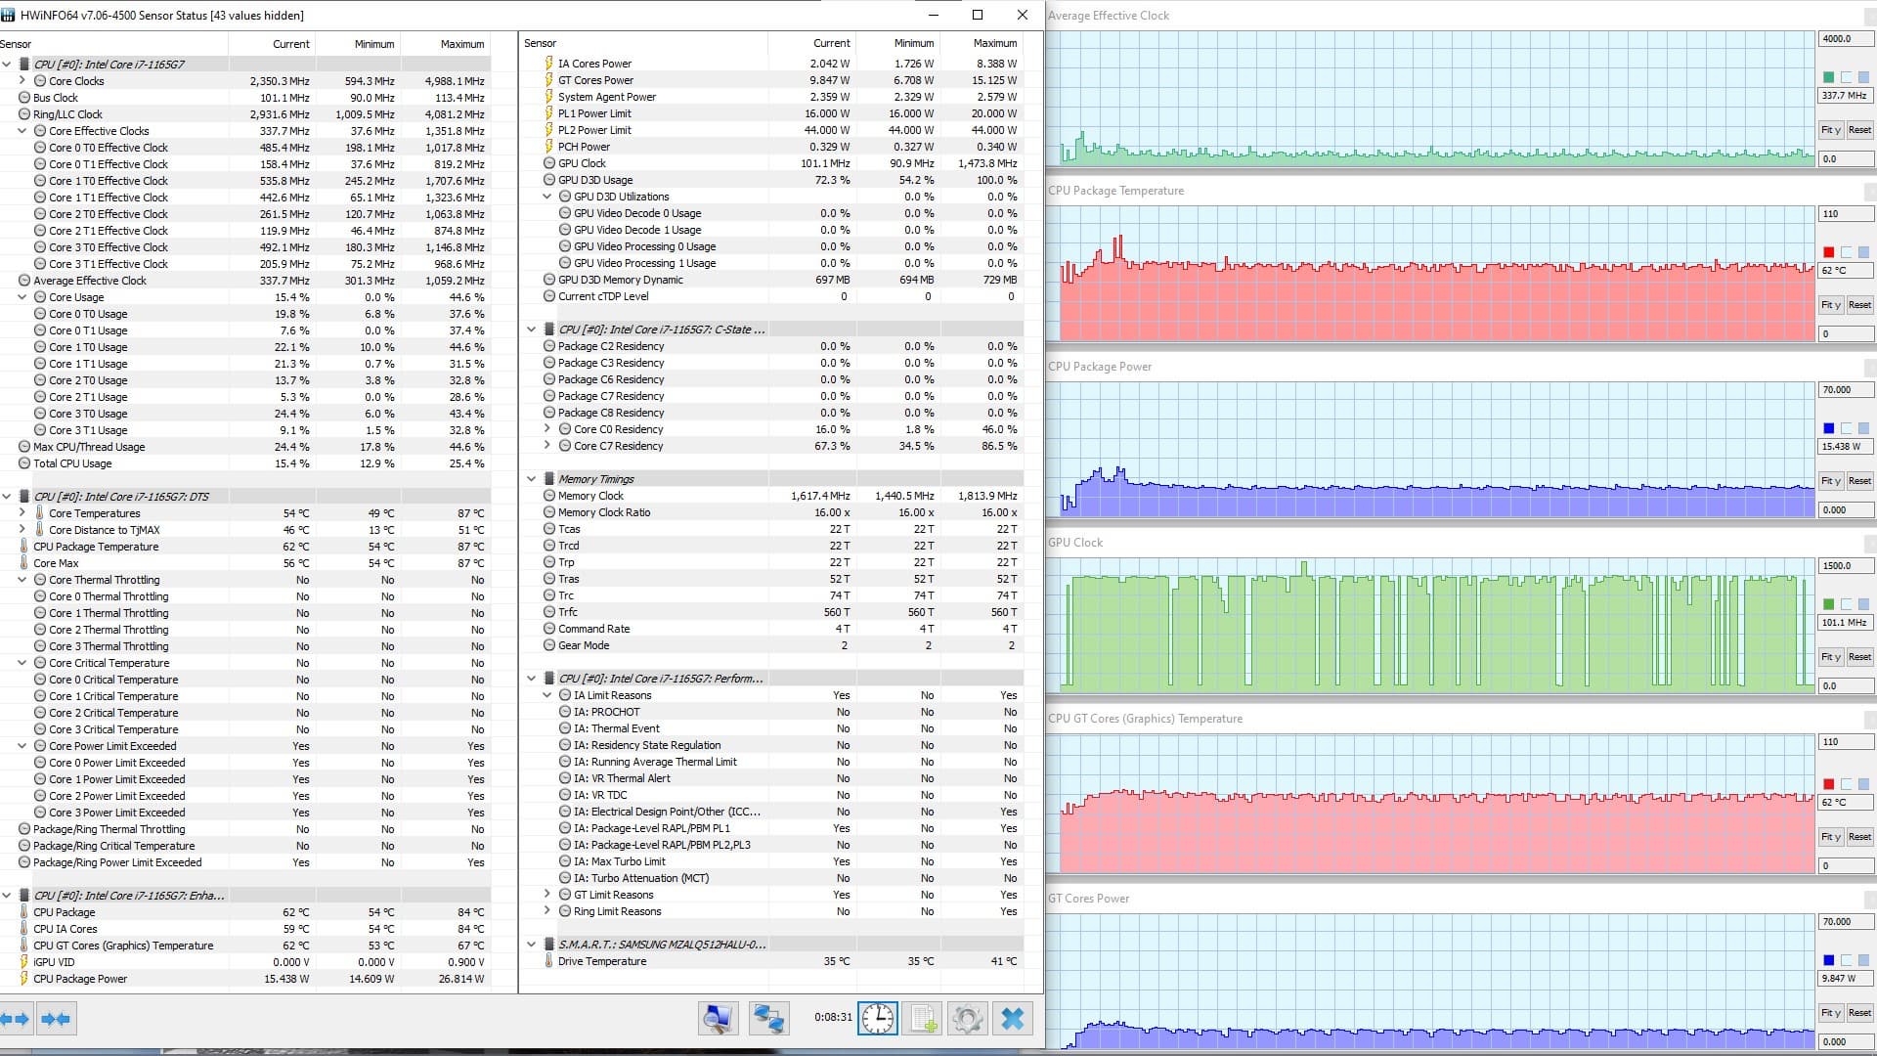The height and width of the screenshot is (1056, 1877).
Task: Expand the Core Temperatures node
Action: (22, 513)
